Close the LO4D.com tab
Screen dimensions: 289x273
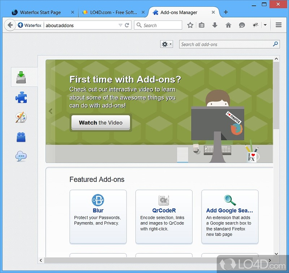click(x=143, y=12)
